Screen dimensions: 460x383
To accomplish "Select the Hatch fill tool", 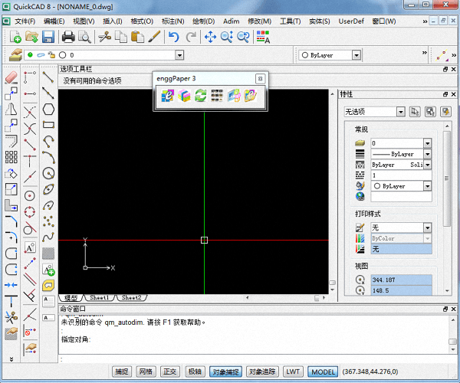I will pyautogui.click(x=48, y=254).
